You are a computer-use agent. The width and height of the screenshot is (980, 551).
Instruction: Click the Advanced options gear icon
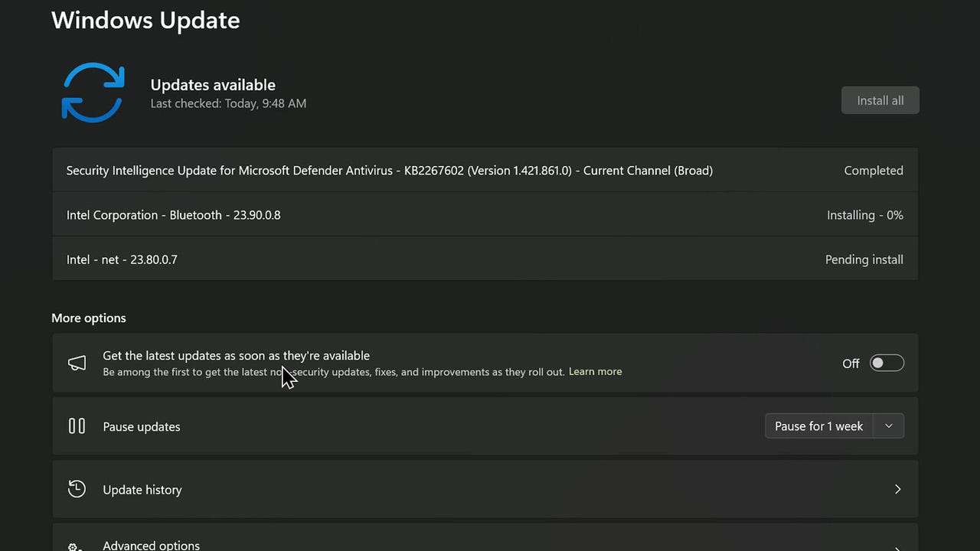pos(75,546)
